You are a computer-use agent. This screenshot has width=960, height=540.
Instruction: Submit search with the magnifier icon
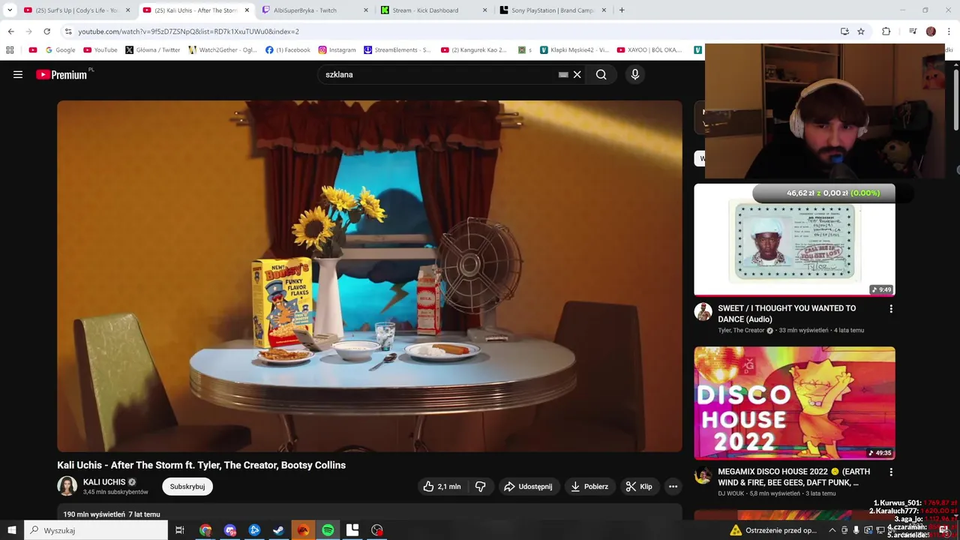point(601,74)
